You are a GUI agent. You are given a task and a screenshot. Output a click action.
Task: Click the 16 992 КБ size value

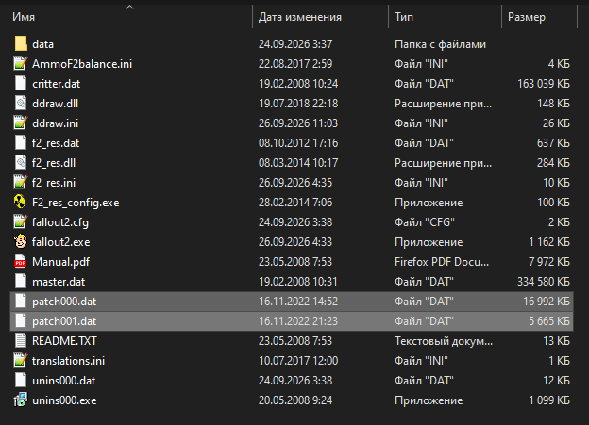547,302
